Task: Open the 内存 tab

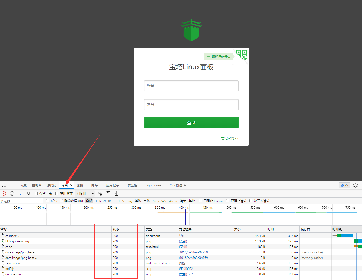Action: [94, 185]
